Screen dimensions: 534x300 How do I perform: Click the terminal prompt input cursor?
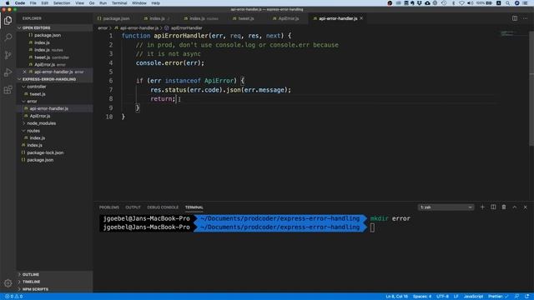pos(372,227)
